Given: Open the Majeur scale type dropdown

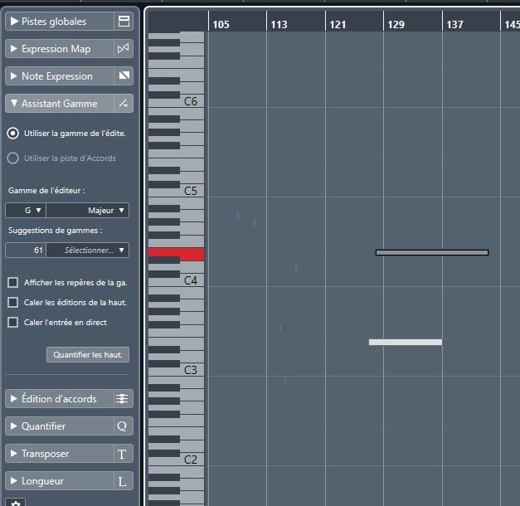Looking at the screenshot, I should pyautogui.click(x=88, y=211).
